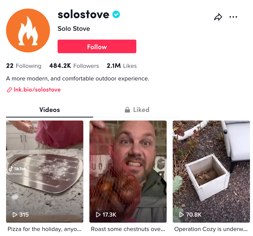
Task: Click the blue verified badge
Action: tap(116, 15)
